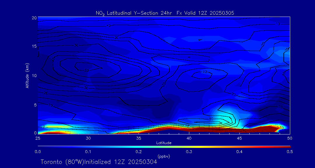The height and width of the screenshot is (168, 315).
Task: Click color bar scale label 0.4
Action: click(239, 152)
